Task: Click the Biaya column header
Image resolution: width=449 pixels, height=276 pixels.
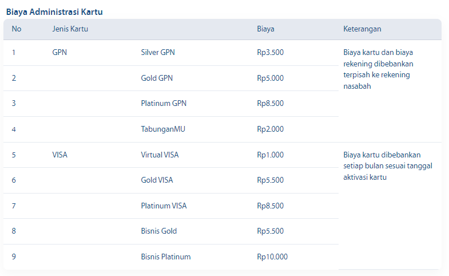Action: (265, 29)
